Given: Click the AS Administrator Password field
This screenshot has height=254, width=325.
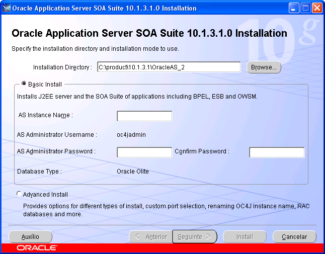Looking at the screenshot, I should pyautogui.click(x=144, y=152).
